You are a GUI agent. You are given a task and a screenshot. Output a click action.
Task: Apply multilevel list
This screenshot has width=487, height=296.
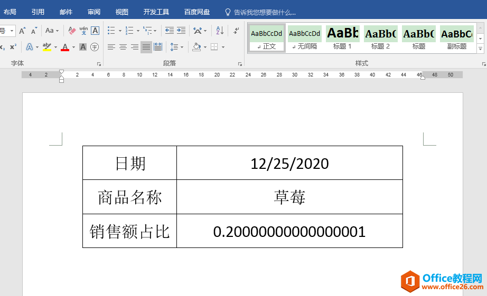(x=147, y=31)
